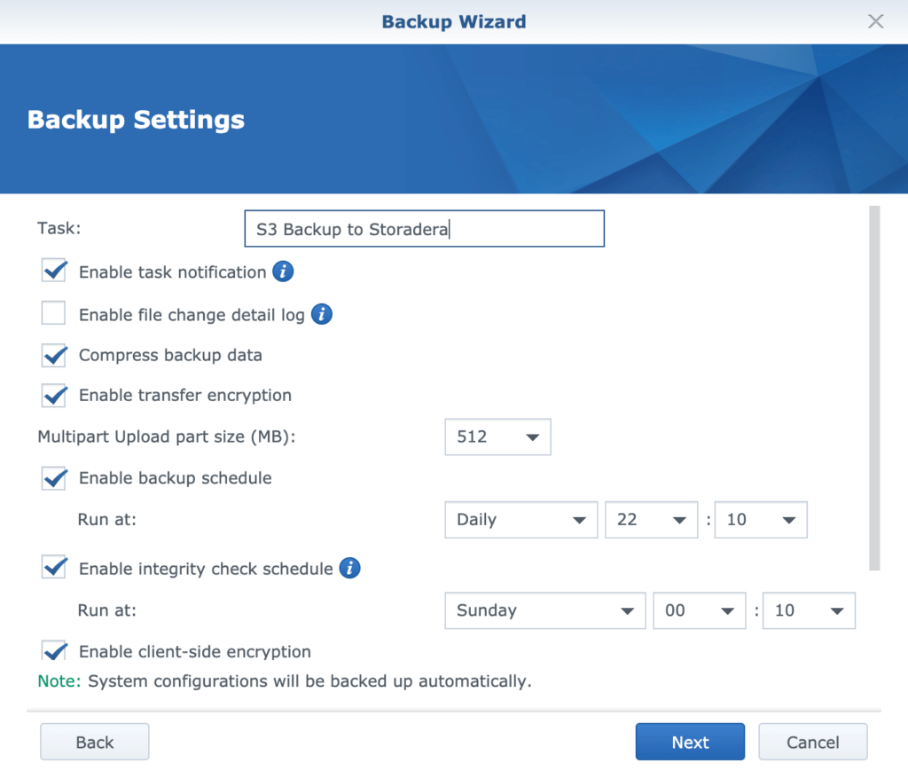
Task: Open Multipart Upload part size dropdown
Action: click(x=497, y=437)
